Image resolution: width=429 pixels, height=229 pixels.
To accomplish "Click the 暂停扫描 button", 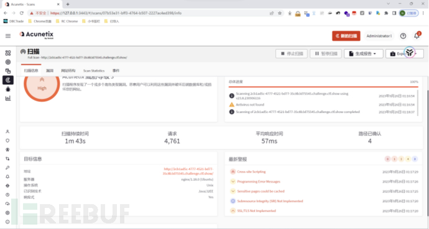I will pos(326,53).
